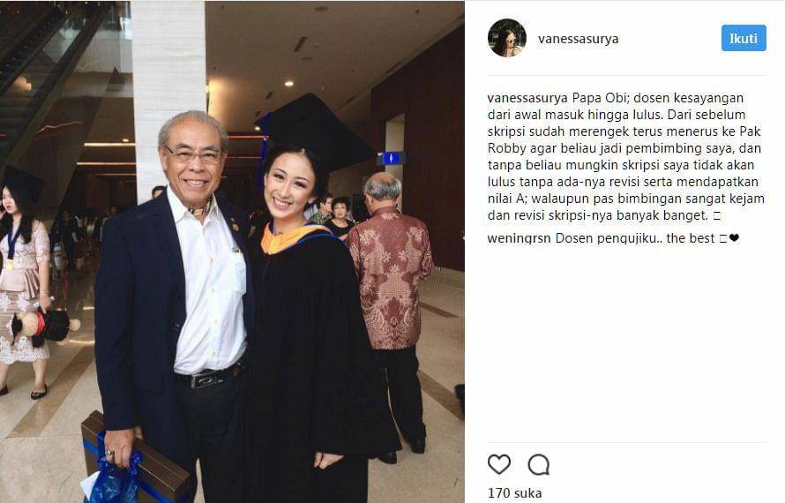Click the blue restroom sign in the photo
Image resolution: width=785 pixels, height=503 pixels.
coord(391,158)
